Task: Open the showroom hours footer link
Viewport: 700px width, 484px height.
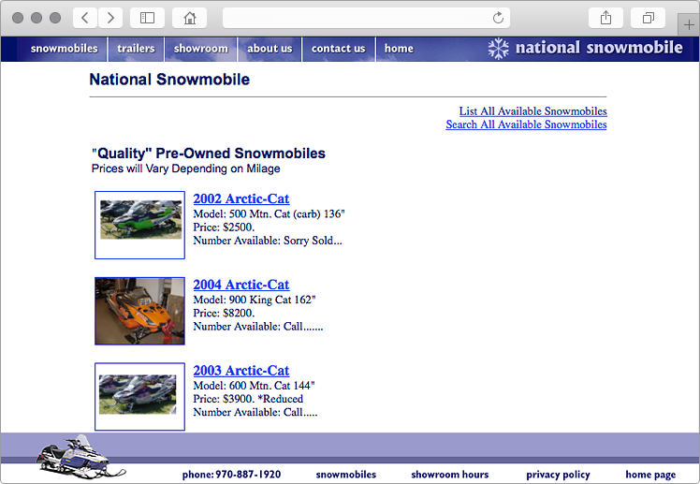Action: (449, 475)
